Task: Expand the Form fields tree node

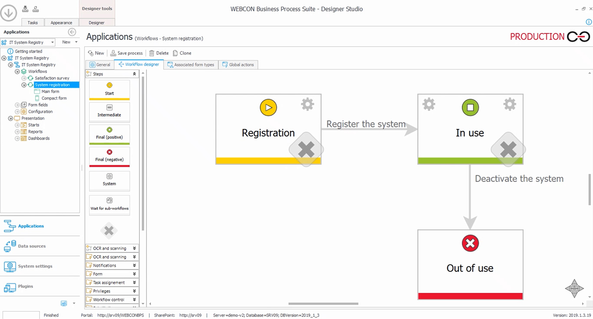Action: (x=17, y=105)
